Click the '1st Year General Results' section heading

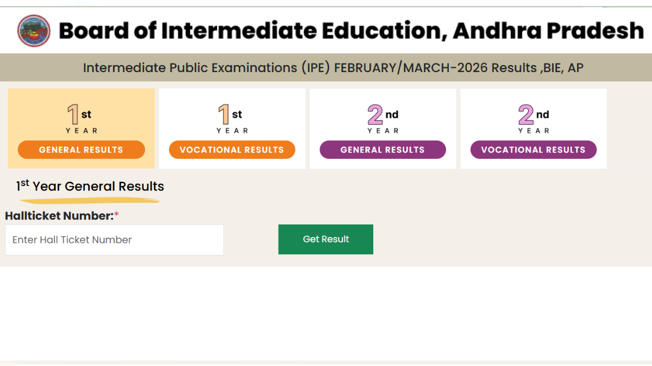click(x=90, y=187)
